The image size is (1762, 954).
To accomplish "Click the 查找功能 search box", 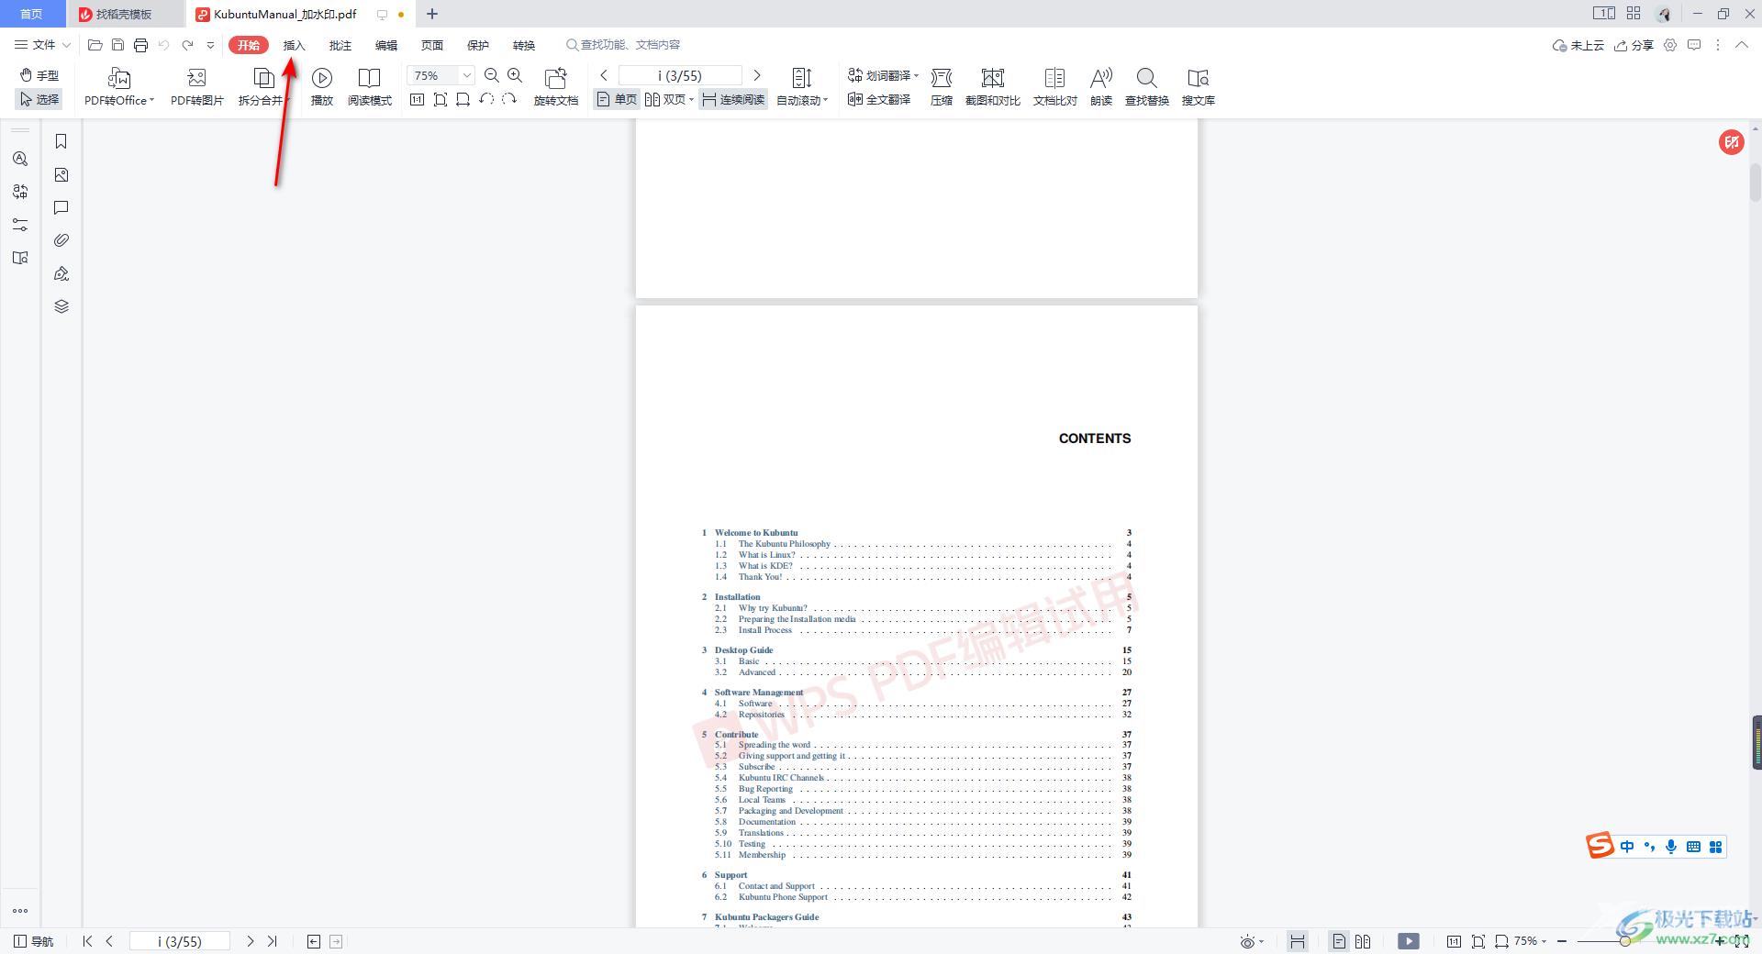I will [624, 44].
